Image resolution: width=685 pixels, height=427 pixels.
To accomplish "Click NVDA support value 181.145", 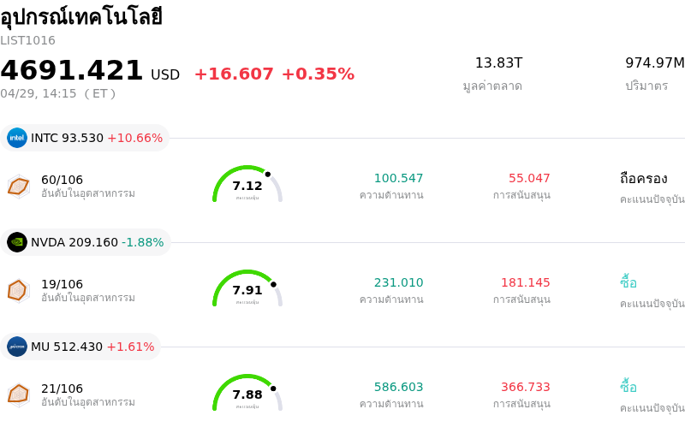I will pyautogui.click(x=526, y=282).
